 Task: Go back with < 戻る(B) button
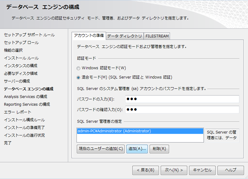tap(145, 170)
